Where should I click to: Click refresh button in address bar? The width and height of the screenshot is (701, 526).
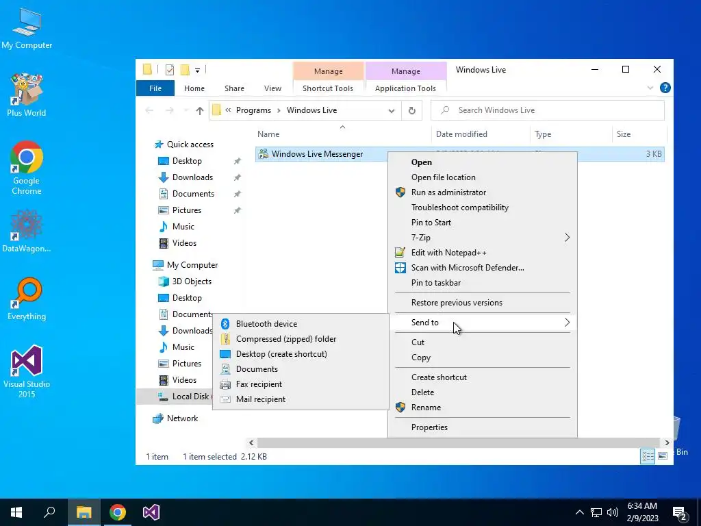click(x=411, y=110)
